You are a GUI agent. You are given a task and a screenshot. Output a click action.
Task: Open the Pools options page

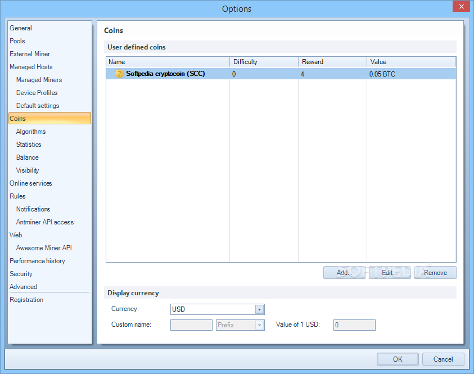[x=17, y=41]
